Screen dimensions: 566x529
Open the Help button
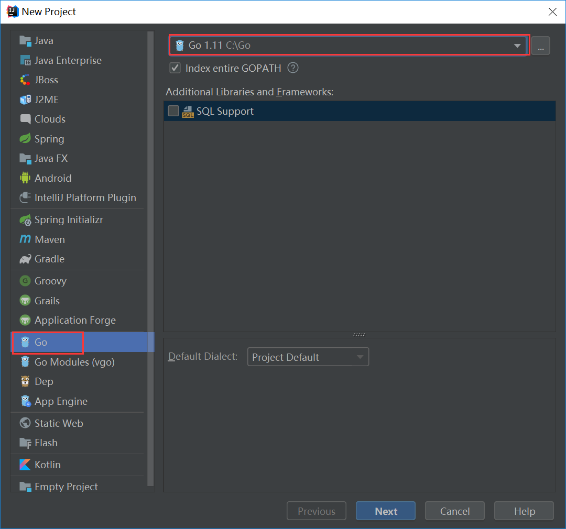coord(524,511)
